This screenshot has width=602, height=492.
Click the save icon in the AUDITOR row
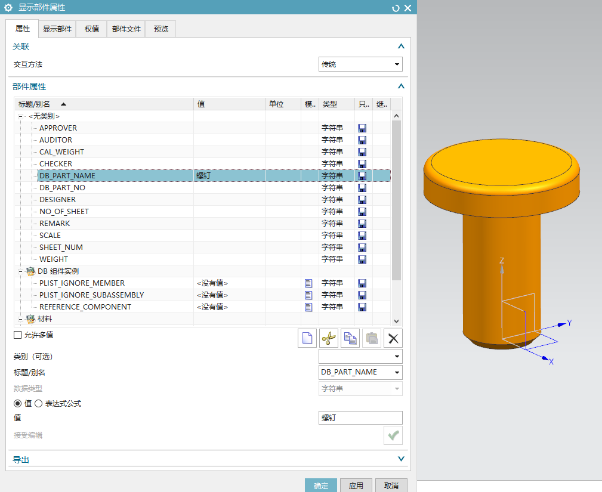click(x=362, y=140)
